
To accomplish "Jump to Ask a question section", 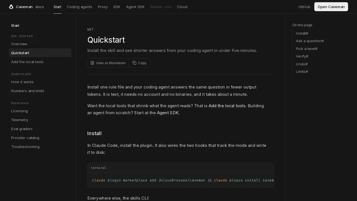I will (x=310, y=41).
